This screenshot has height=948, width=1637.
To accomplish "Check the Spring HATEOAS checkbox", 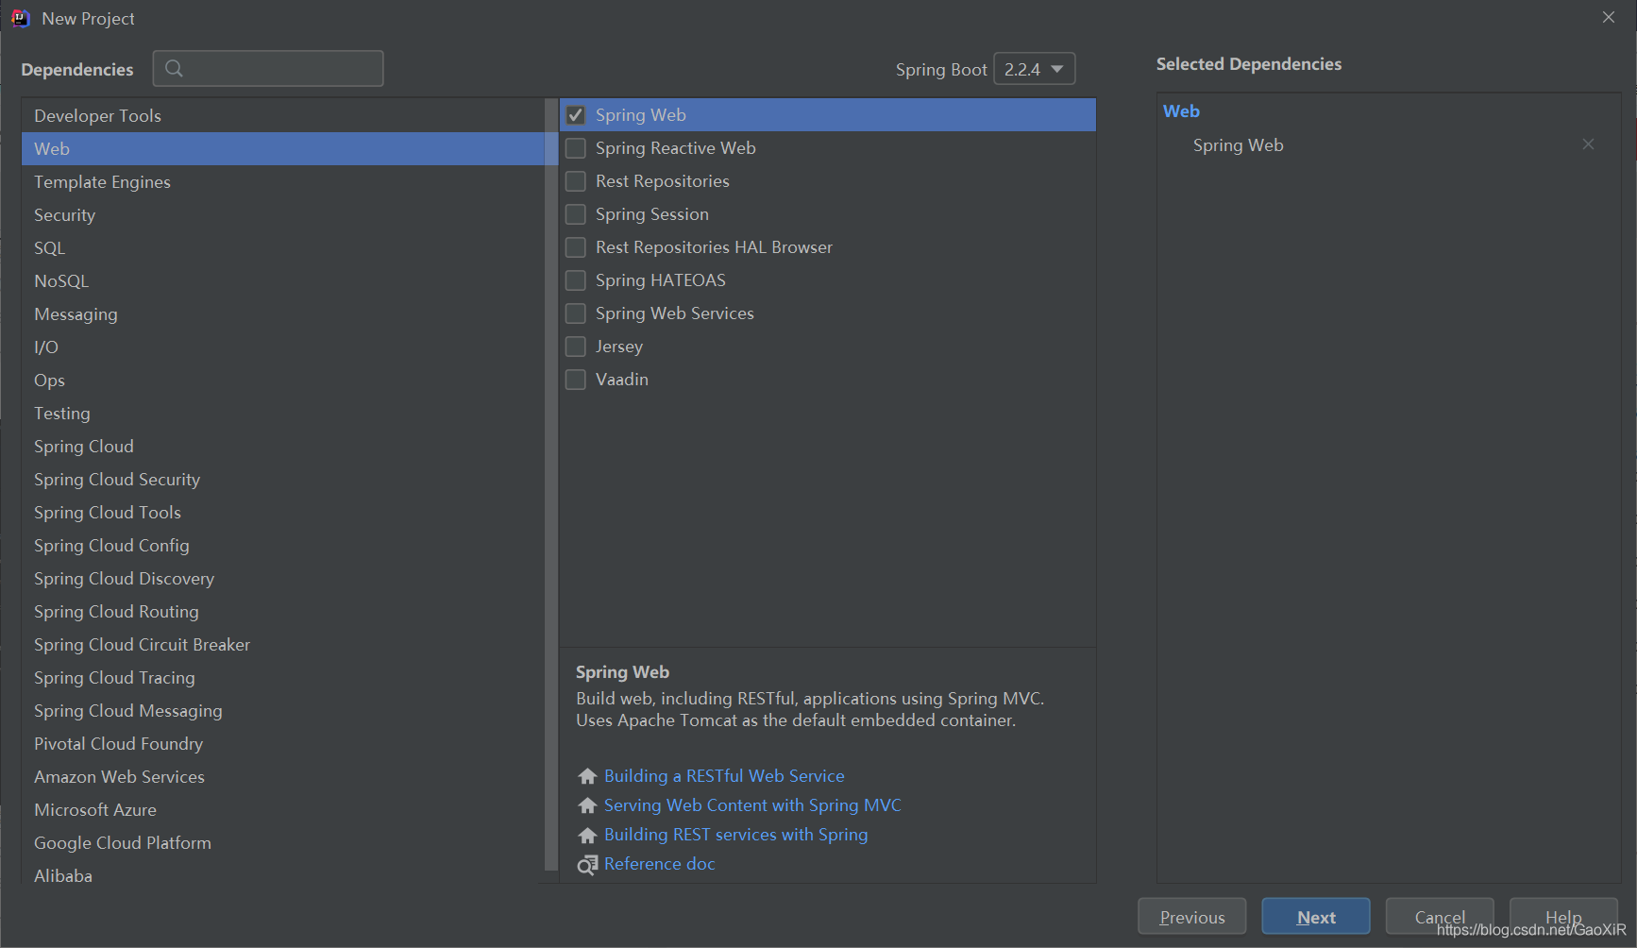I will click(576, 280).
